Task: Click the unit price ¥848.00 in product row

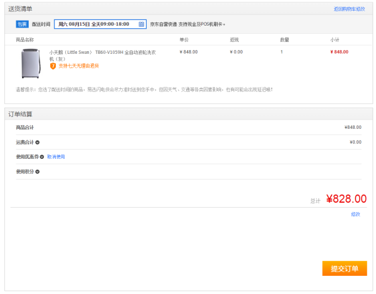Action: pyautogui.click(x=189, y=52)
